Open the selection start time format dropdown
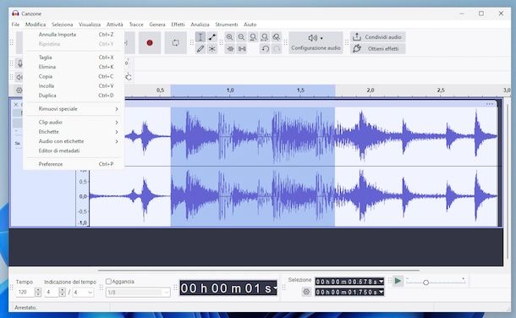Viewport: 516px width, 318px height. coord(381,282)
